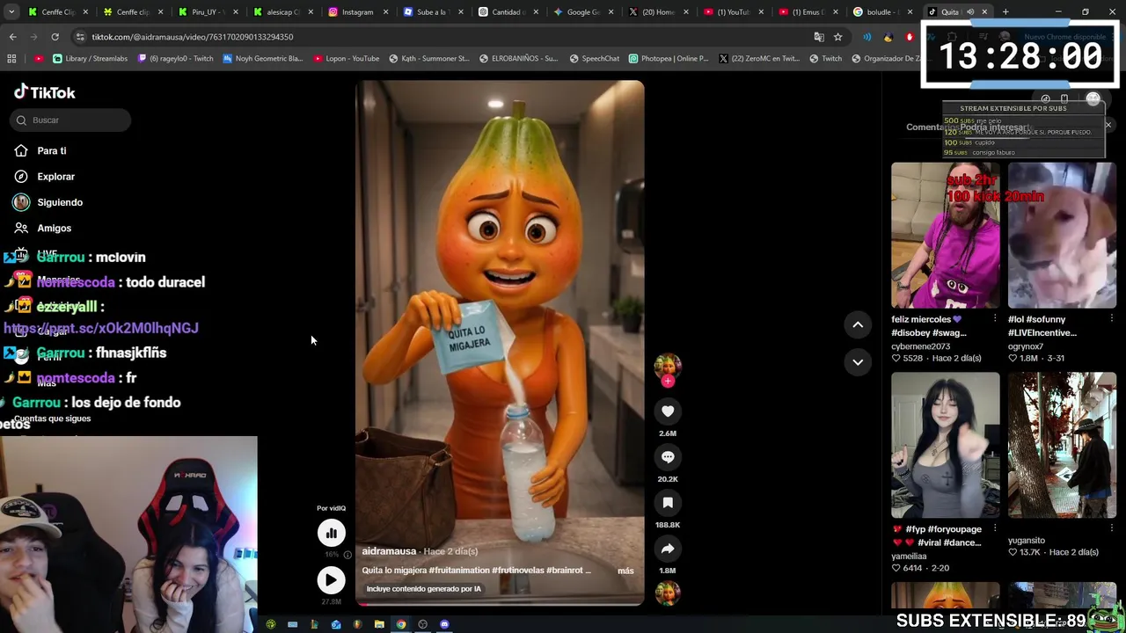Switch to the Piru_UY tab
Image resolution: width=1126 pixels, height=633 pixels.
pyautogui.click(x=208, y=12)
